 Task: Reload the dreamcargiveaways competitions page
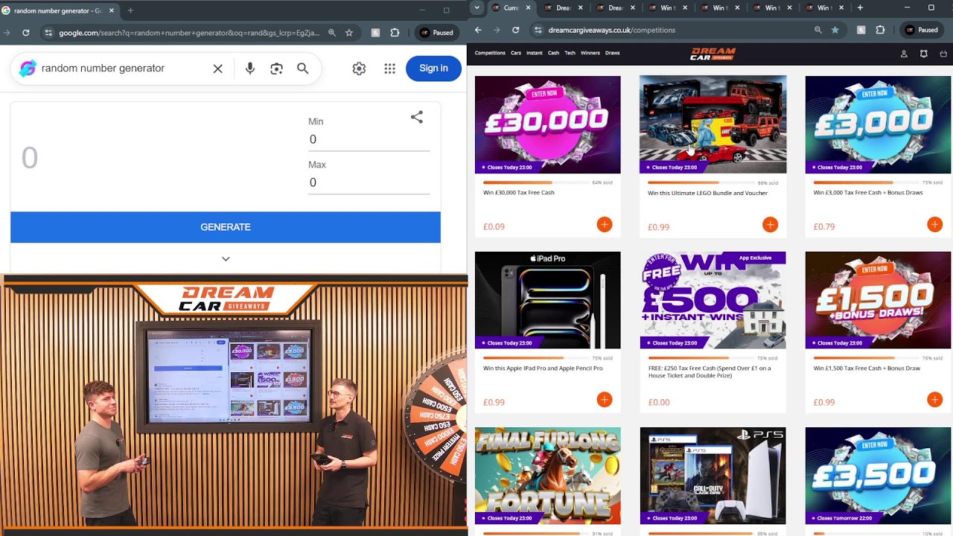click(515, 30)
